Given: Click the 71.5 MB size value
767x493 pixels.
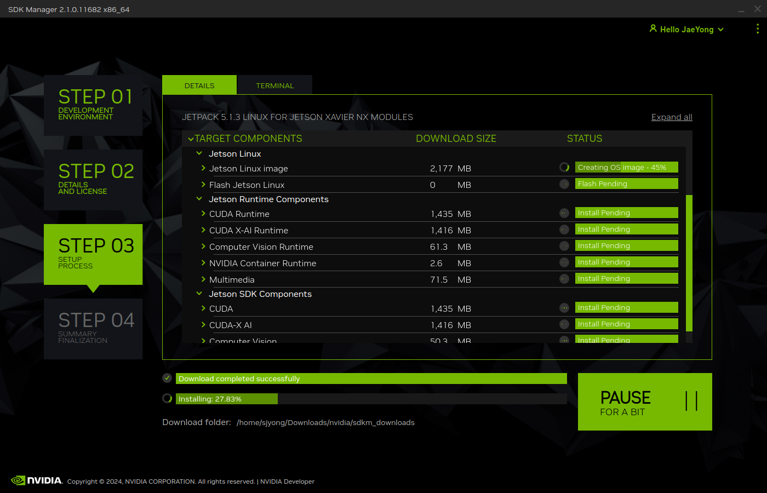Looking at the screenshot, I should tap(450, 280).
